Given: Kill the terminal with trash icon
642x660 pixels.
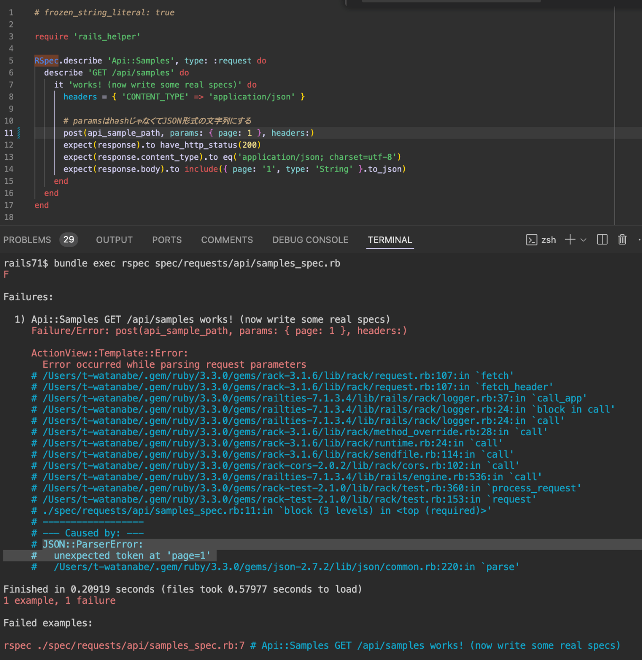Looking at the screenshot, I should point(622,239).
